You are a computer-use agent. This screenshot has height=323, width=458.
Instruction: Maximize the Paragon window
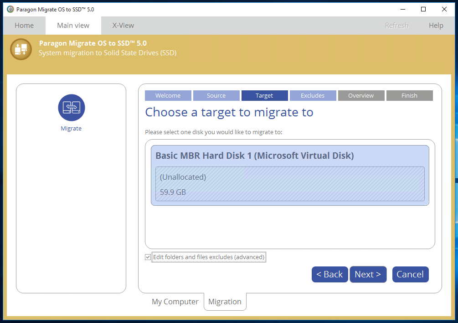point(423,9)
